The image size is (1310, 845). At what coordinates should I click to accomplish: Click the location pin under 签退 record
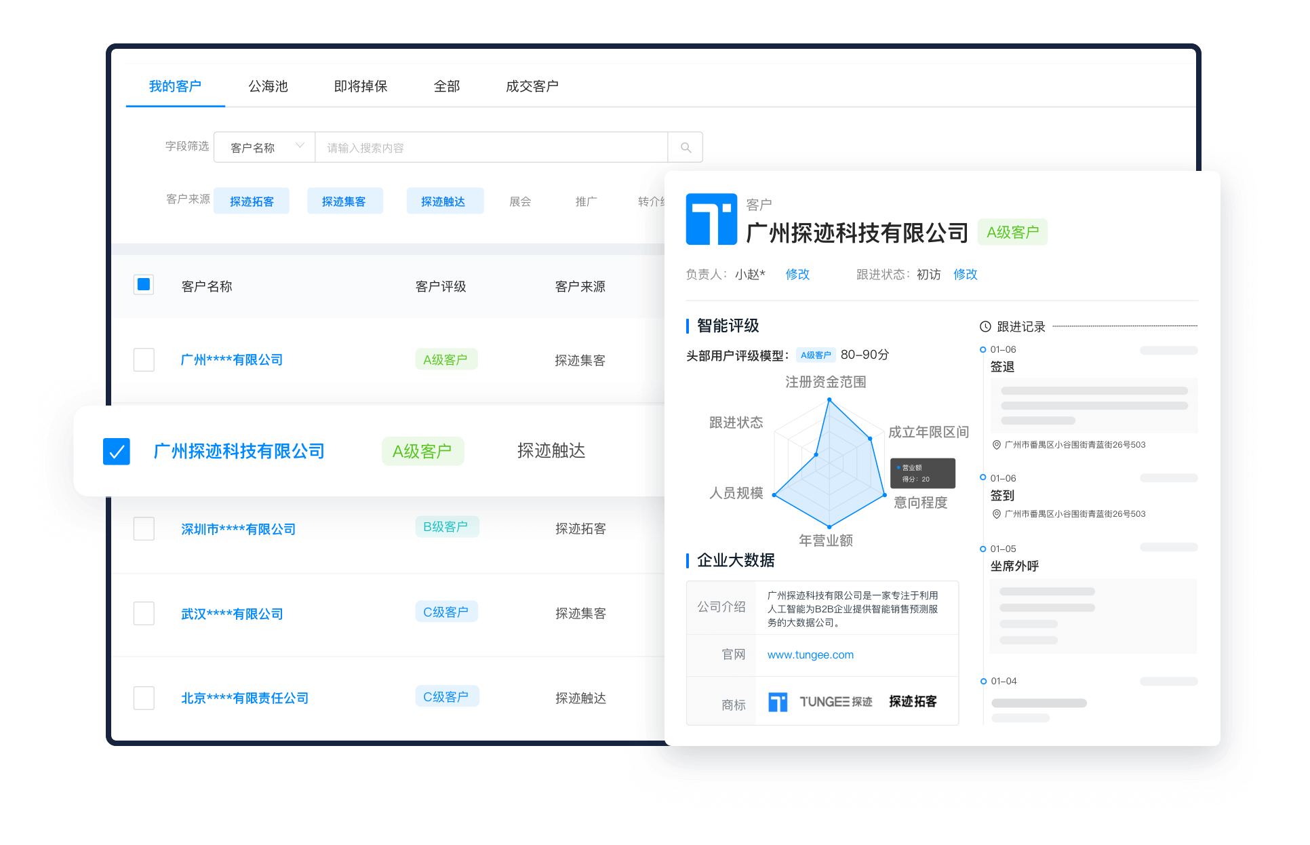[x=997, y=445]
